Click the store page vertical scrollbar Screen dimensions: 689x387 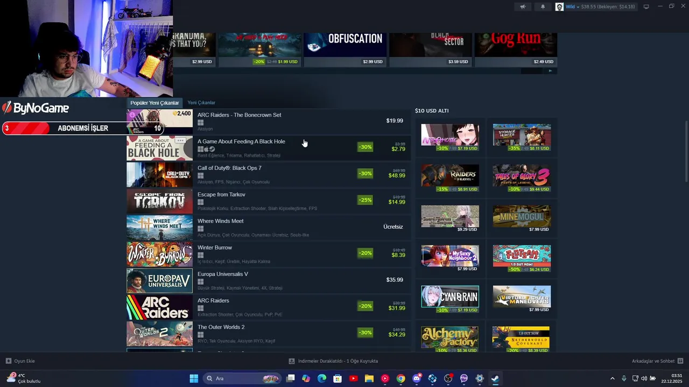pos(686,151)
